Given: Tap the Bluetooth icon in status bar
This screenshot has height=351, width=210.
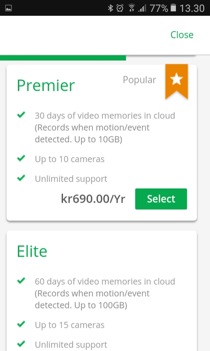Looking at the screenshot, I should pyautogui.click(x=110, y=8).
